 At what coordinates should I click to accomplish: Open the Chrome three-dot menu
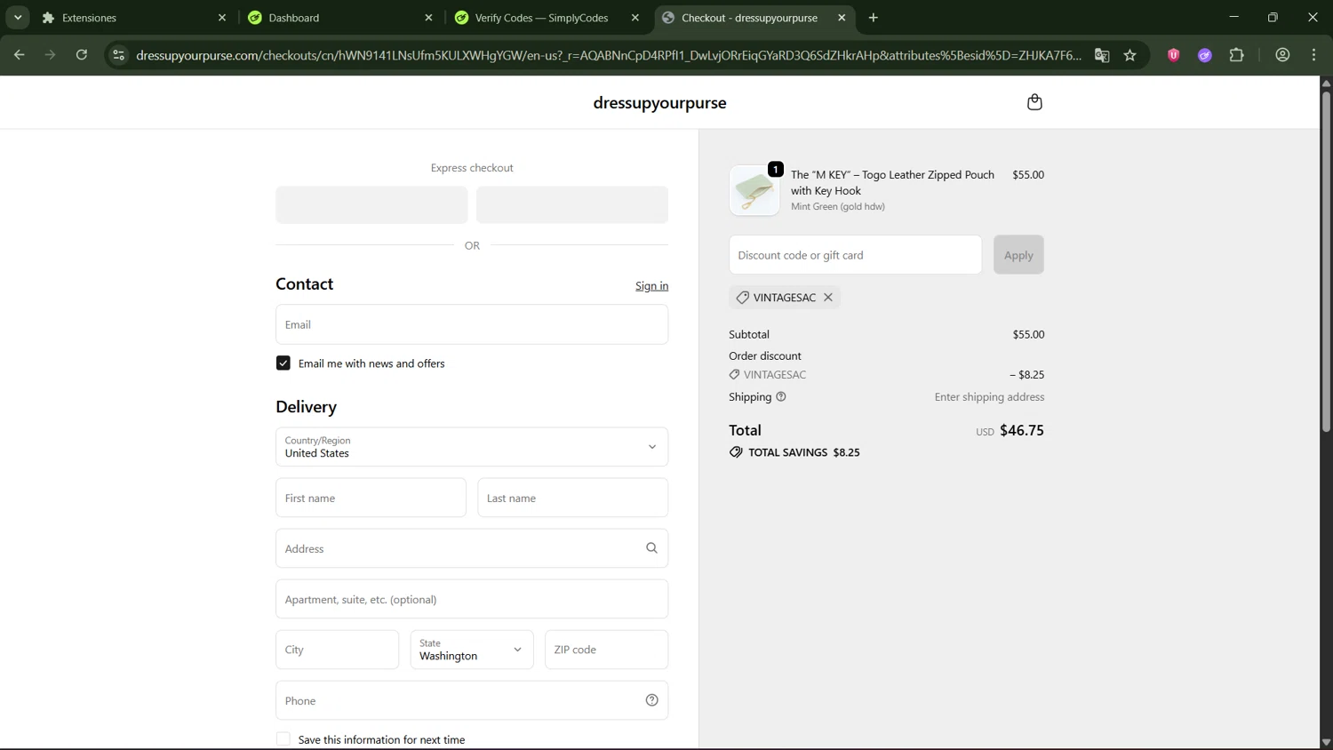(1314, 55)
